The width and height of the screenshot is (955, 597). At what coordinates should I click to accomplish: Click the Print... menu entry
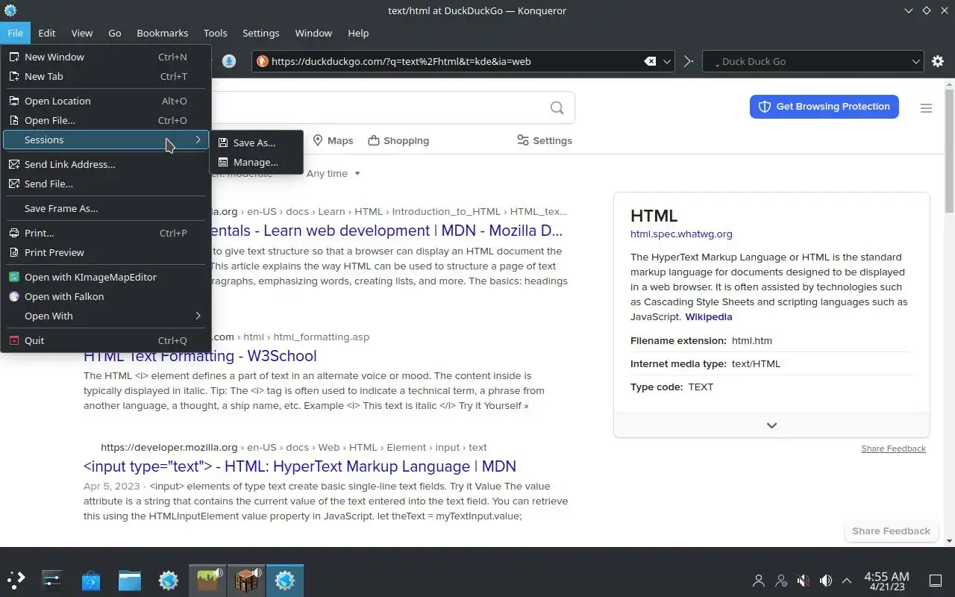(106, 233)
